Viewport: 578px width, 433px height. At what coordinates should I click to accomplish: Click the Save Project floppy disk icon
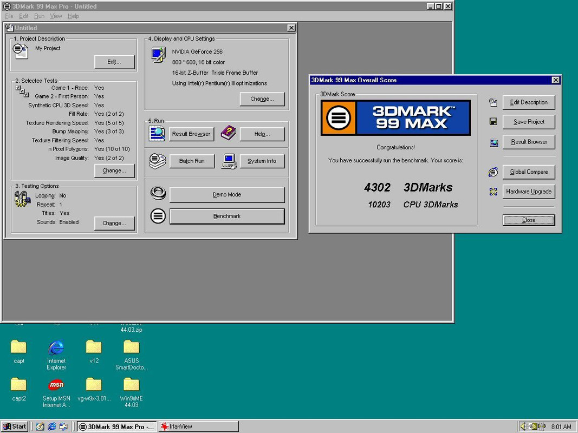point(493,121)
